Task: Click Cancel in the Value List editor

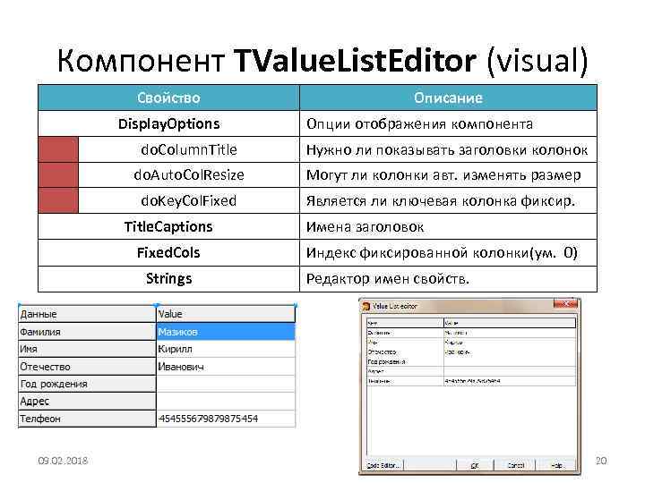Action: (x=515, y=465)
